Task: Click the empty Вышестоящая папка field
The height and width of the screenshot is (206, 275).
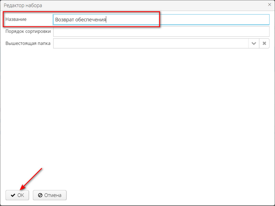Action: coord(137,43)
